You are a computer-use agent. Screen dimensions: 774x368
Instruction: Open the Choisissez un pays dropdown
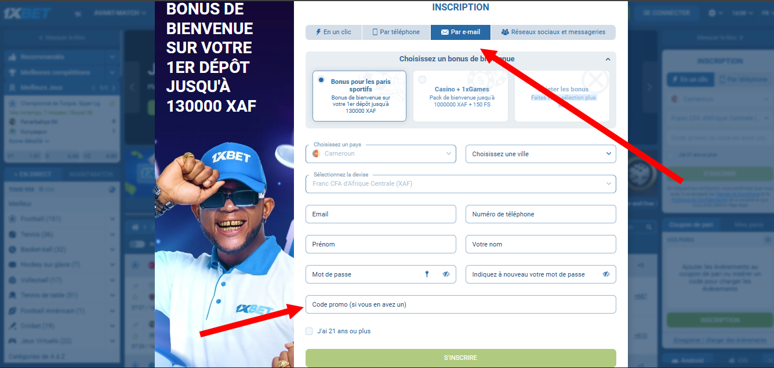pos(380,154)
